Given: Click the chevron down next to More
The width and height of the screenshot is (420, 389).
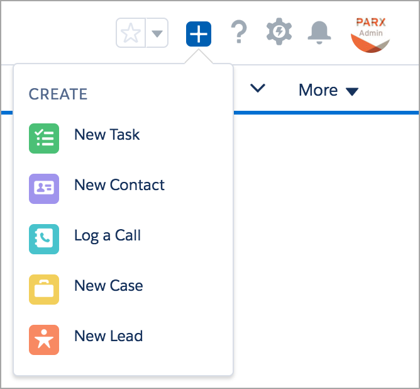Looking at the screenshot, I should [258, 89].
